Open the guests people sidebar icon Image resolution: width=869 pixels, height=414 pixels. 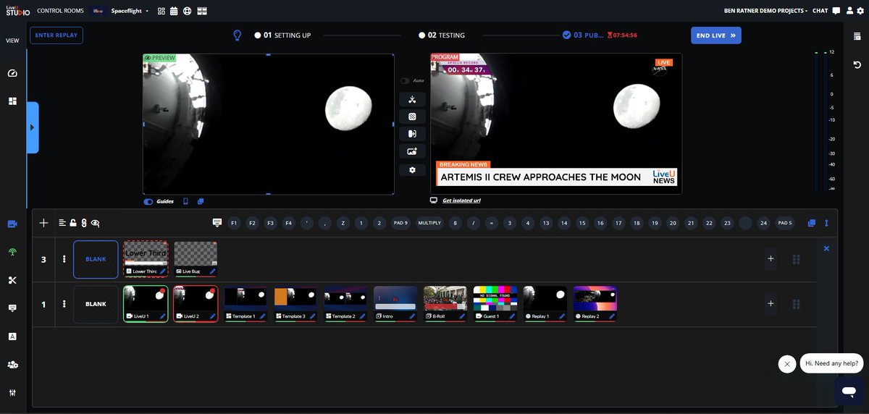(x=12, y=364)
